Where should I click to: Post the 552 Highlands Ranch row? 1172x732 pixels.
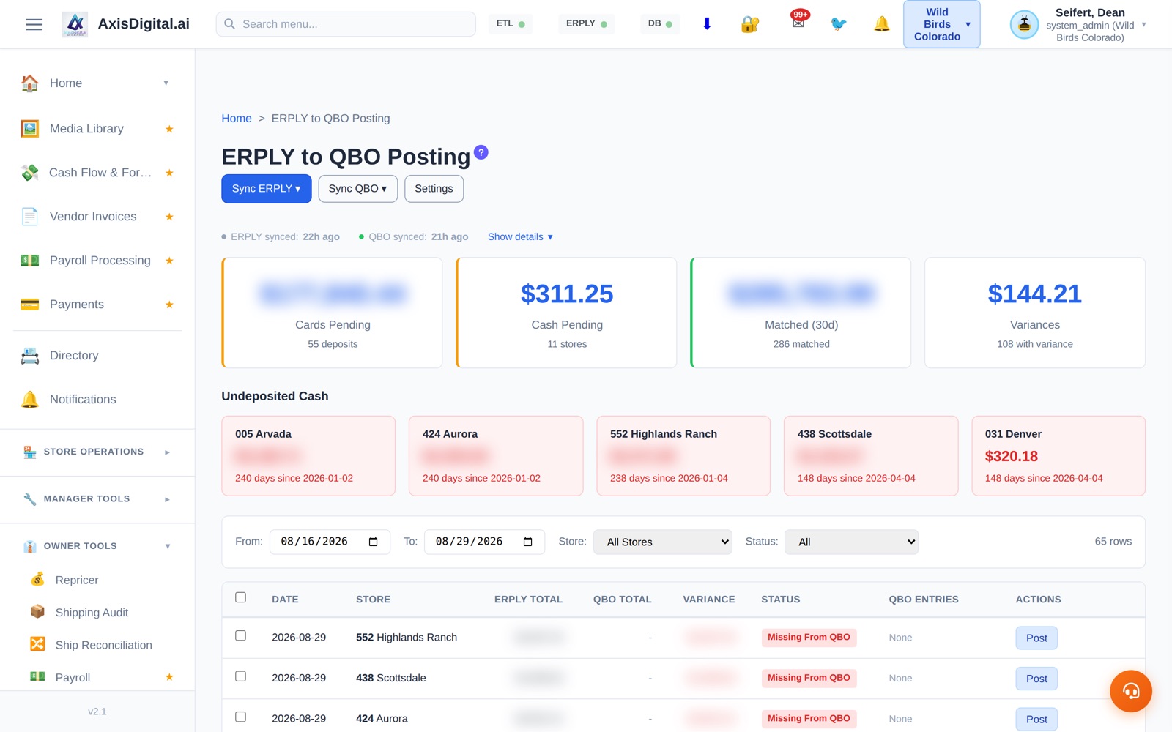[x=1036, y=638]
